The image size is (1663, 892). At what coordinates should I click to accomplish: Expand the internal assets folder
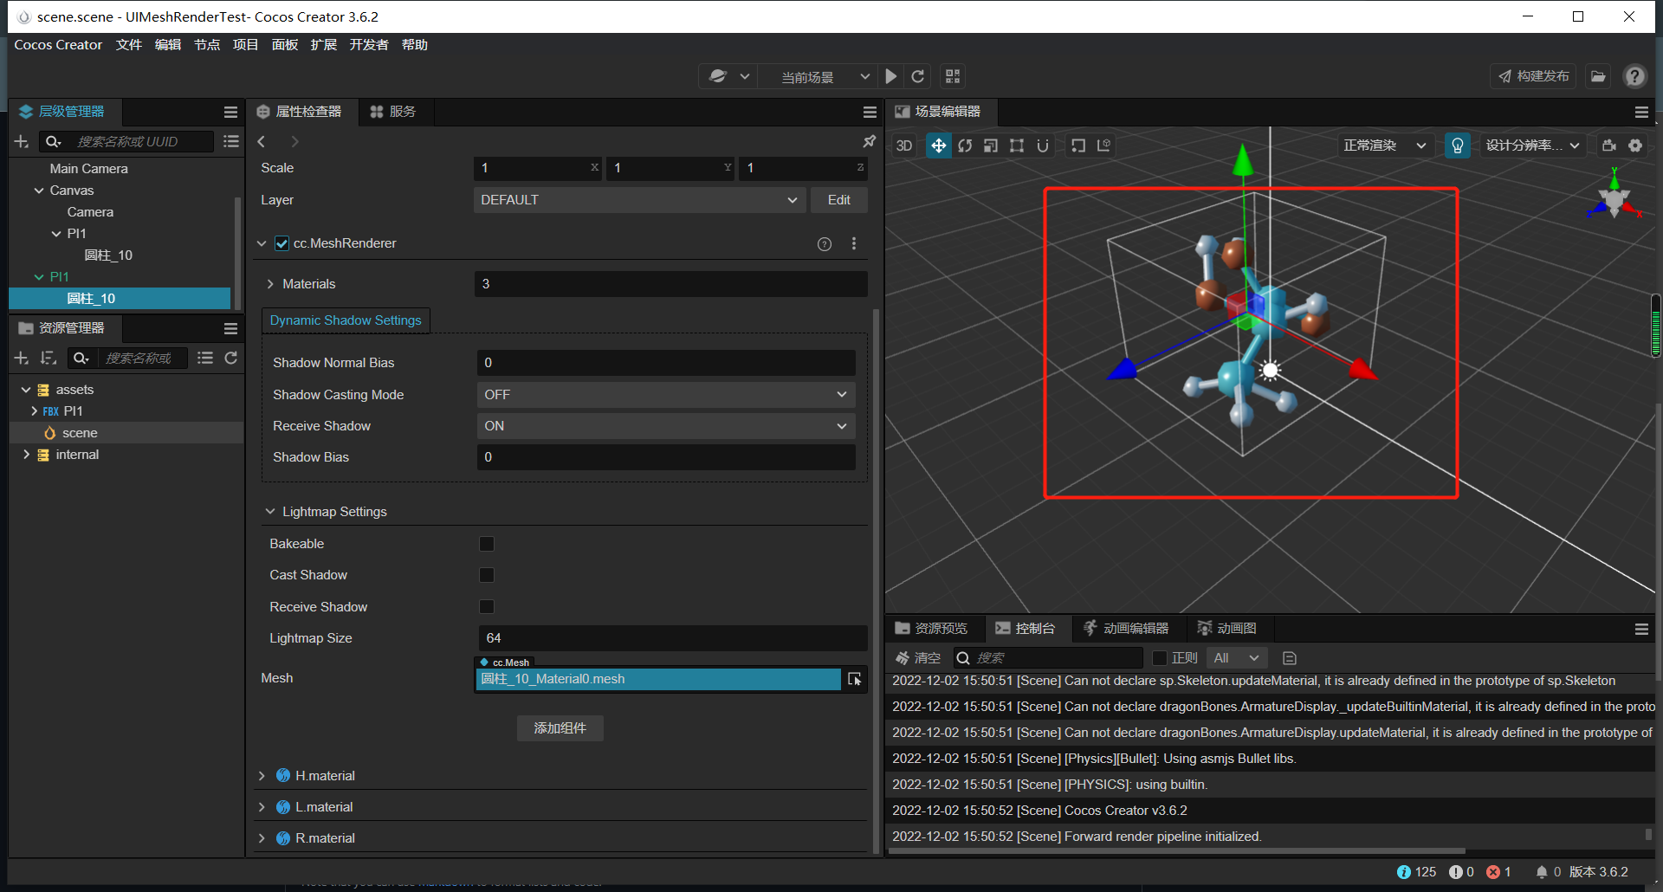(26, 455)
